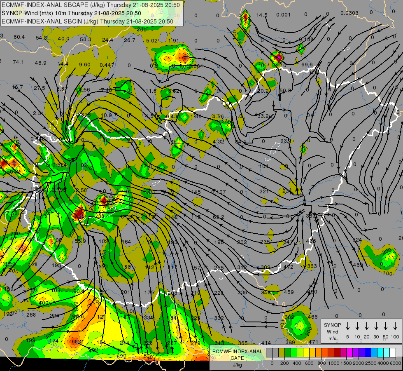Pick the yellow-green CAPE legend swatch

300,352
